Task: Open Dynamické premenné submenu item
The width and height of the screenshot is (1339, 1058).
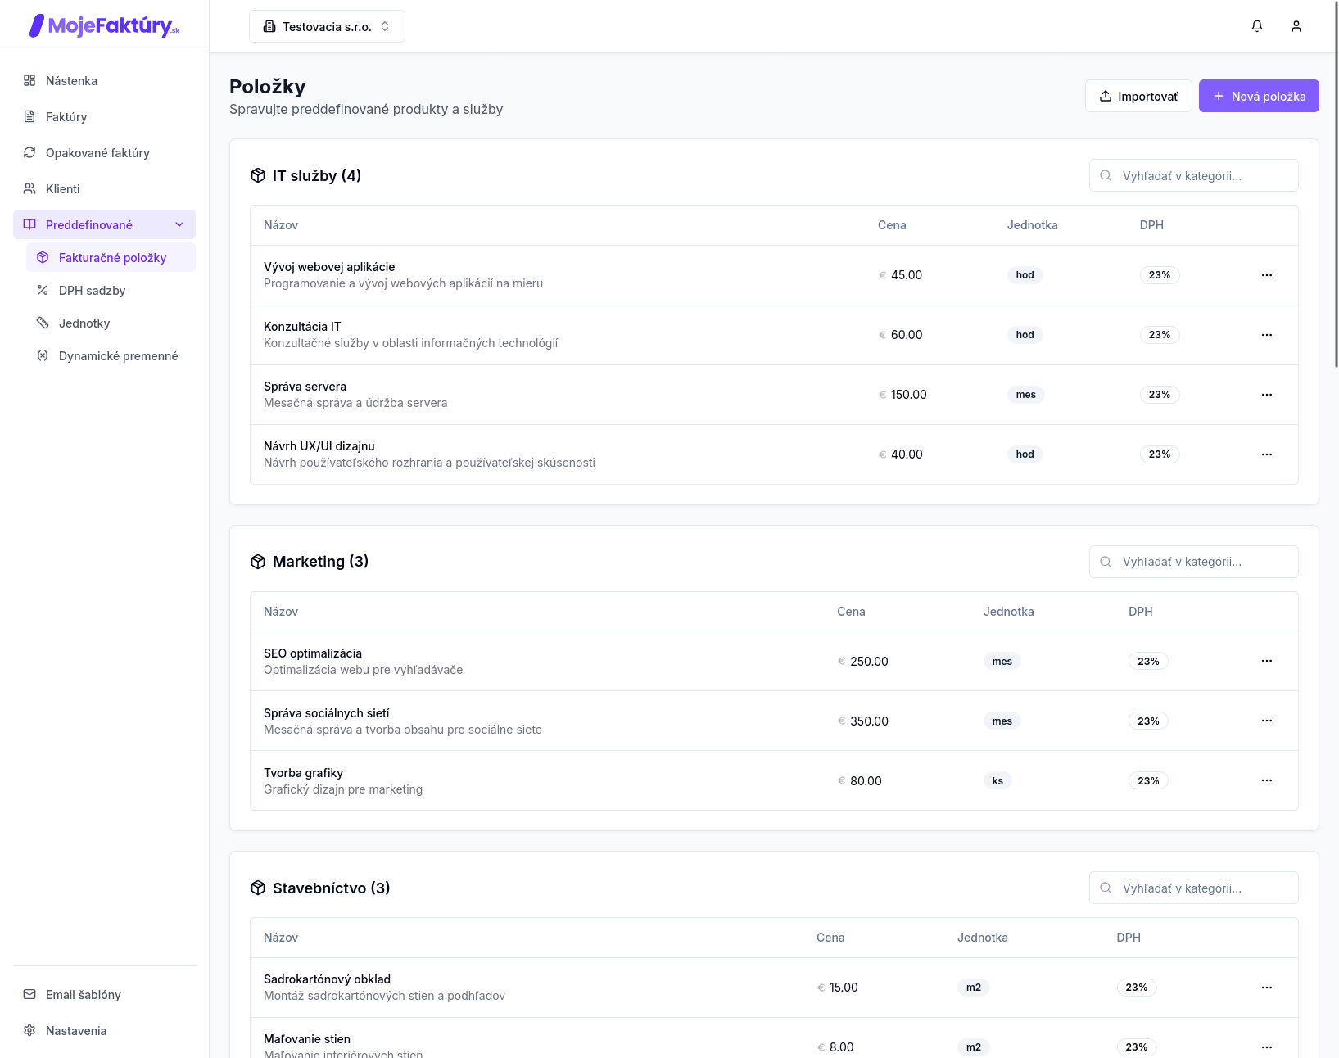Action: (x=118, y=355)
